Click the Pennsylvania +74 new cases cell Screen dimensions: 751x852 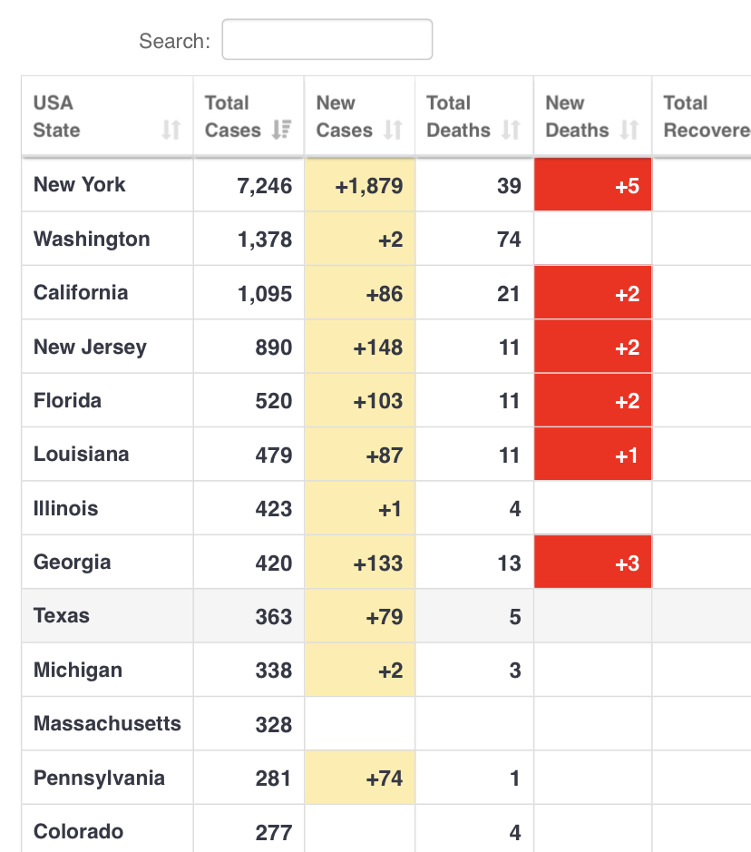pos(361,779)
